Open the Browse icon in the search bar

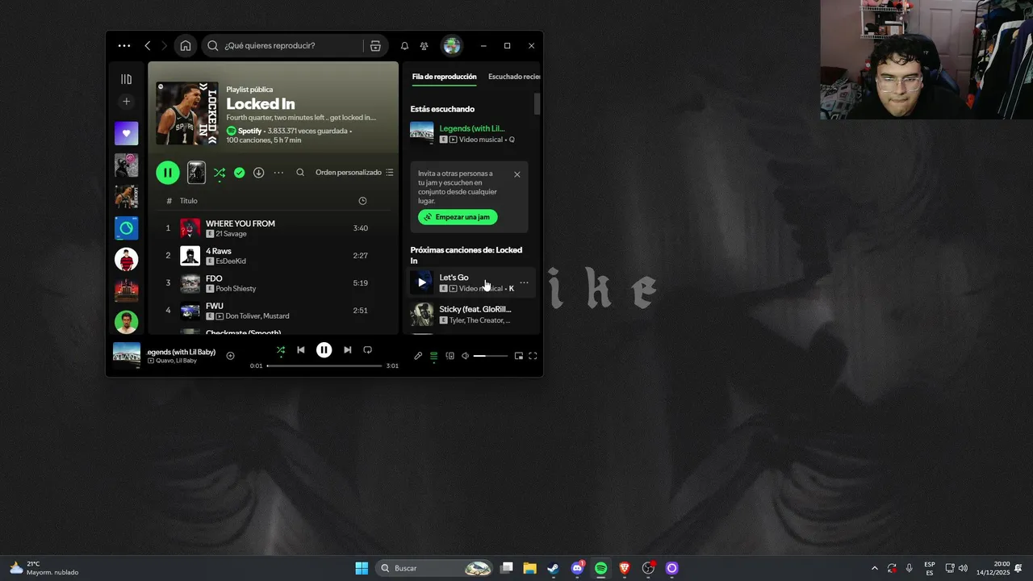pos(375,46)
